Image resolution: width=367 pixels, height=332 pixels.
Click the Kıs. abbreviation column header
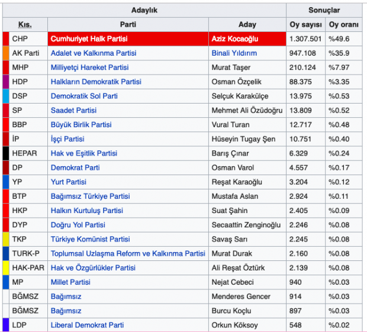(25, 25)
